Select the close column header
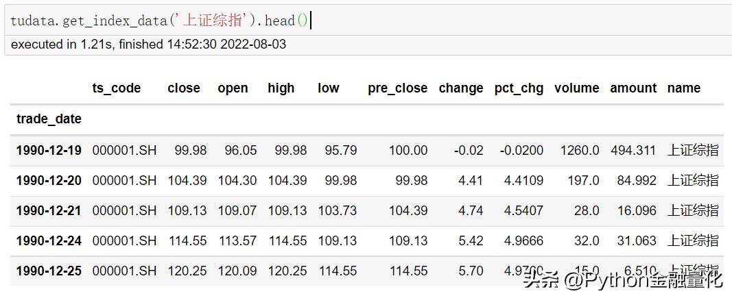Screen dimensions: 732x298 click(184, 88)
